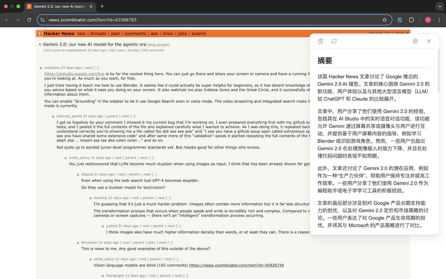Copy the summary text using copy icon

click(320, 41)
